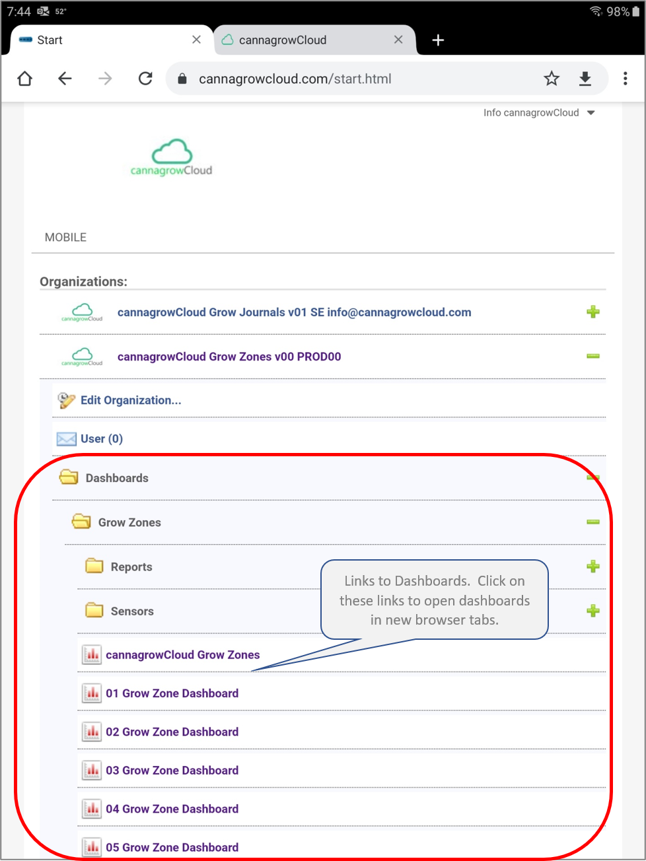
Task: Open the browser three-dot menu
Action: [625, 79]
